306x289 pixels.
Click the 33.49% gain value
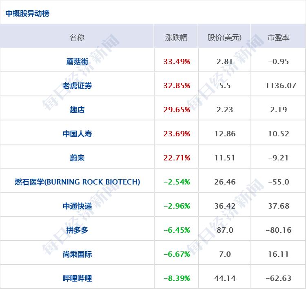point(177,62)
